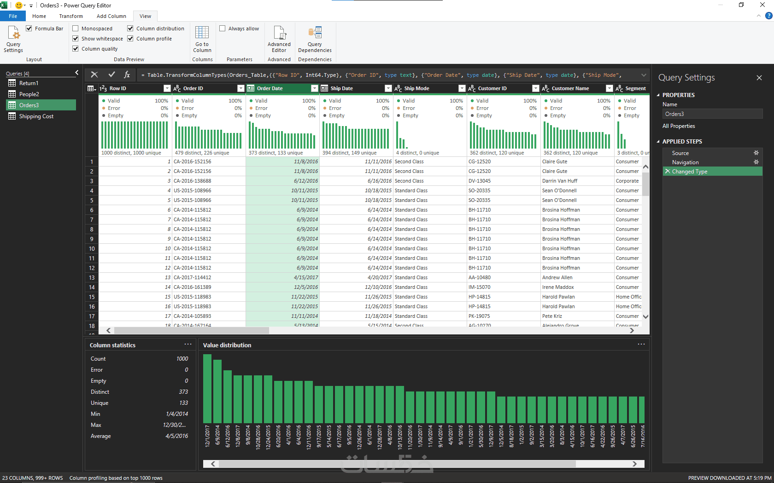Viewport: 774px width, 483px height.
Task: Open the Advanced Editor
Action: 279,39
